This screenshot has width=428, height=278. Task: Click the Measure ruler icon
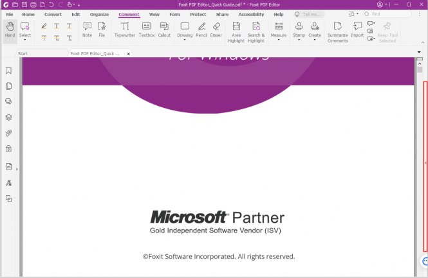pos(279,26)
